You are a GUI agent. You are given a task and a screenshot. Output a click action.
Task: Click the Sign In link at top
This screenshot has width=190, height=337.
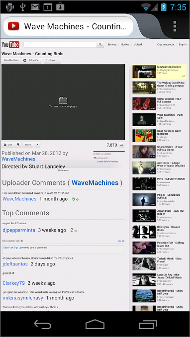183,45
